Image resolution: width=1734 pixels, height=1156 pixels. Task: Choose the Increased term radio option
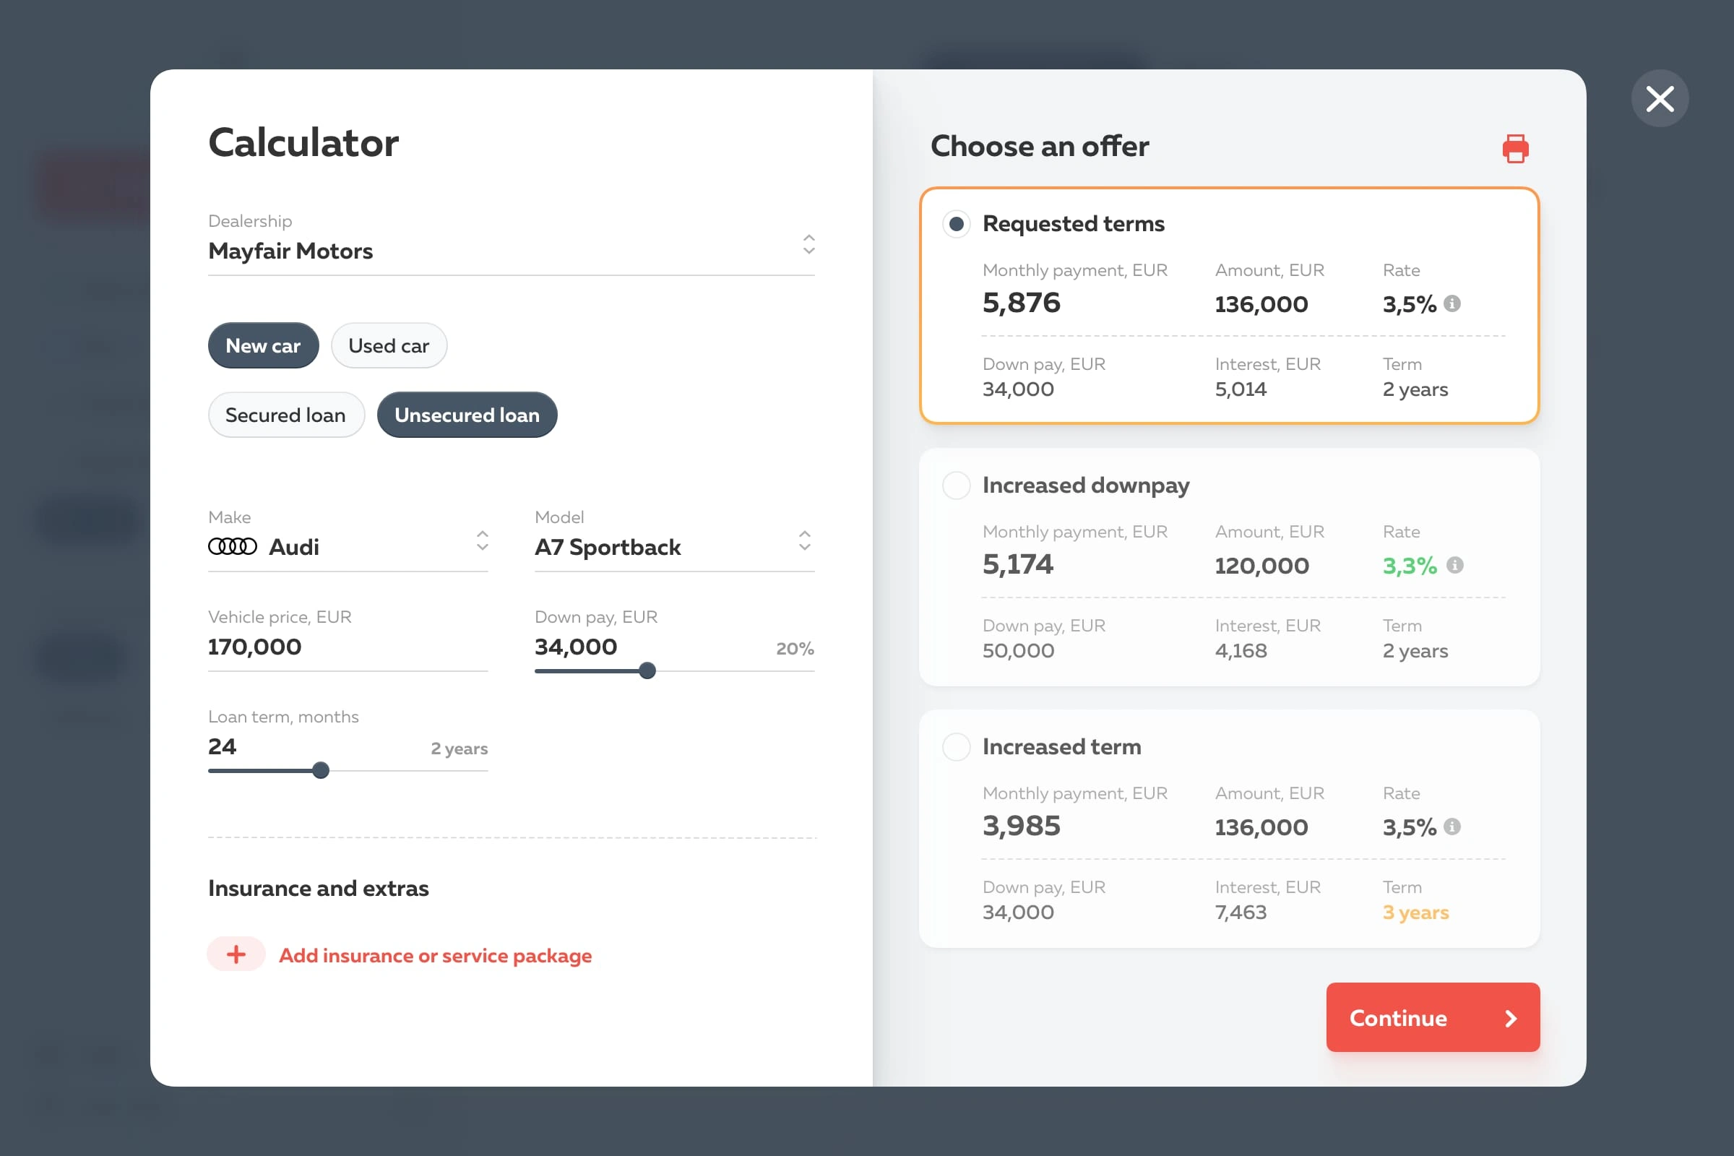[x=956, y=747]
